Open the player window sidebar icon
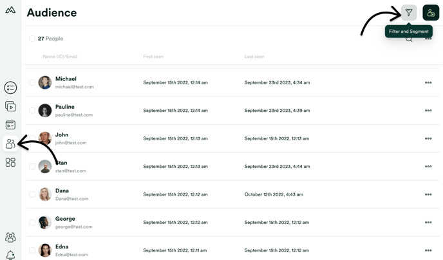443x260 pixels. 10,125
